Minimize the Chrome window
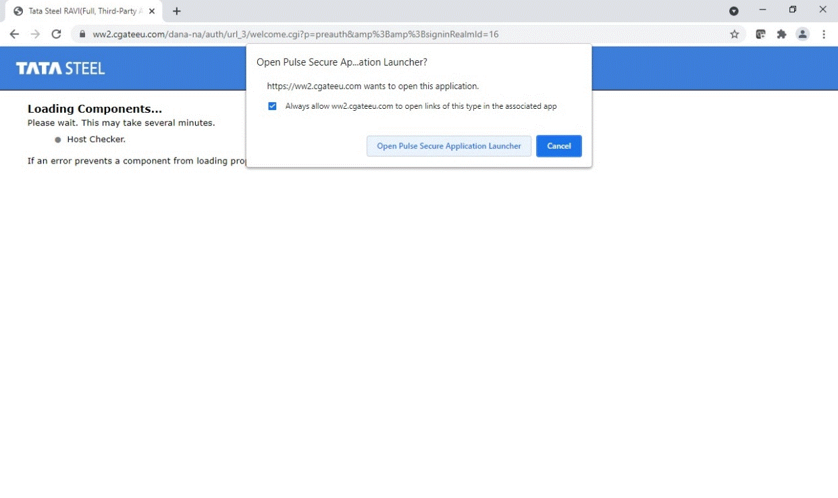Screen dimensions: 838x498 (762, 10)
